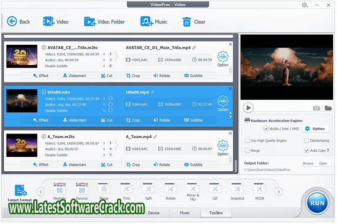The width and height of the screenshot is (337, 224).
Task: Click the Snapshot tool in the toolbox
Action: pyautogui.click(x=237, y=191)
